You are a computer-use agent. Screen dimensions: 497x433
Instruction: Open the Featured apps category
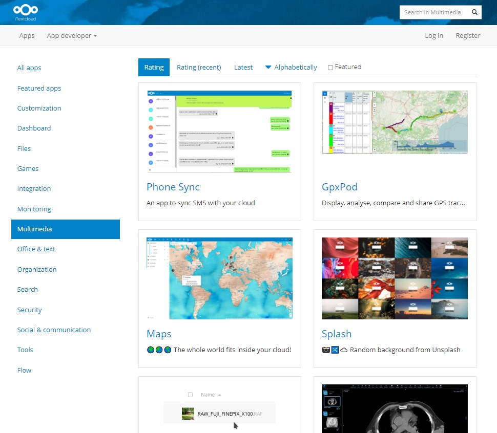[39, 88]
